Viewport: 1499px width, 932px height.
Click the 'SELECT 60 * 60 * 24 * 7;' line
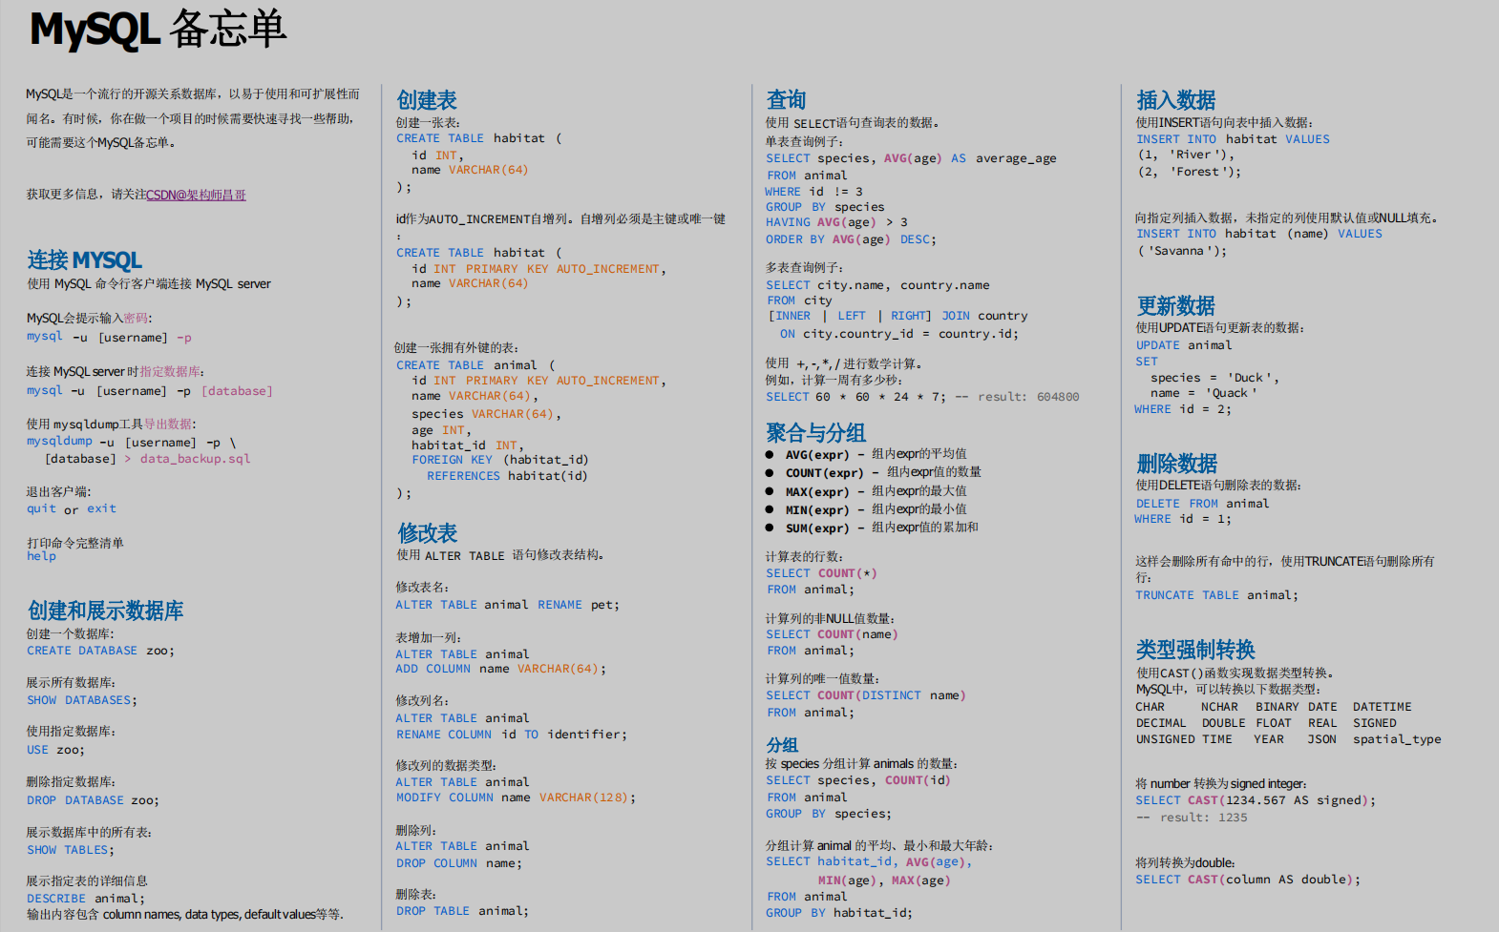[x=855, y=397]
